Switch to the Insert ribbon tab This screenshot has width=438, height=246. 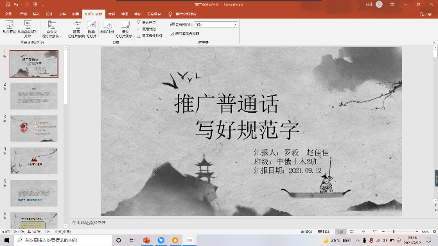tap(37, 13)
